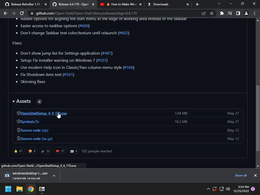The image size is (260, 195).
Task: Collapse the Assets section
Action: (x=22, y=101)
